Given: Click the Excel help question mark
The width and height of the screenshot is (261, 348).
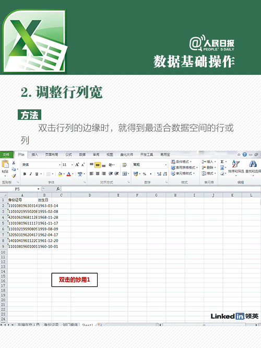Looking at the screenshot, I should click(x=245, y=154).
